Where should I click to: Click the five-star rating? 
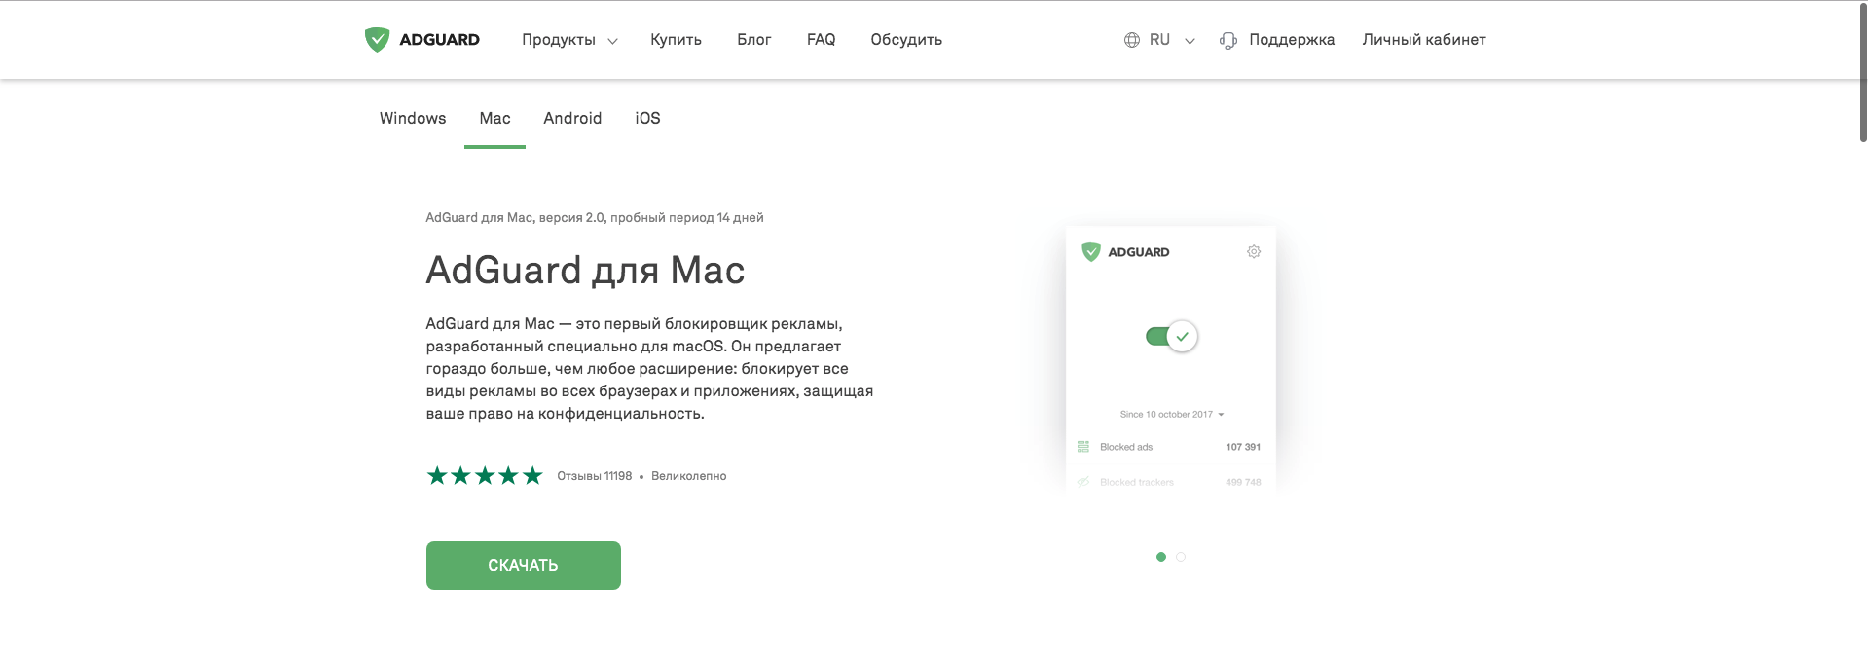[x=485, y=476]
